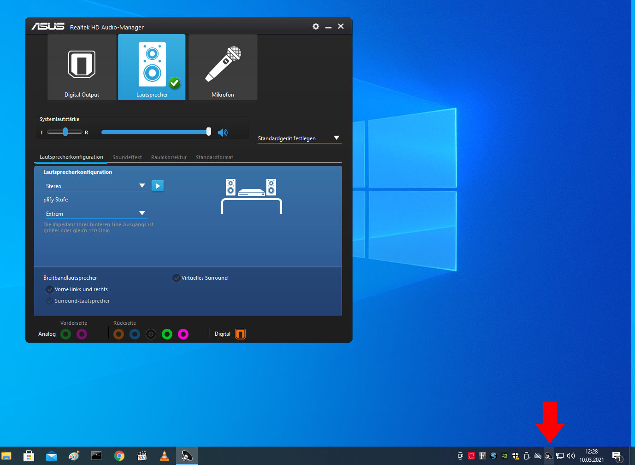635x465 pixels.
Task: Open the Mail app in the taskbar
Action: click(x=52, y=456)
